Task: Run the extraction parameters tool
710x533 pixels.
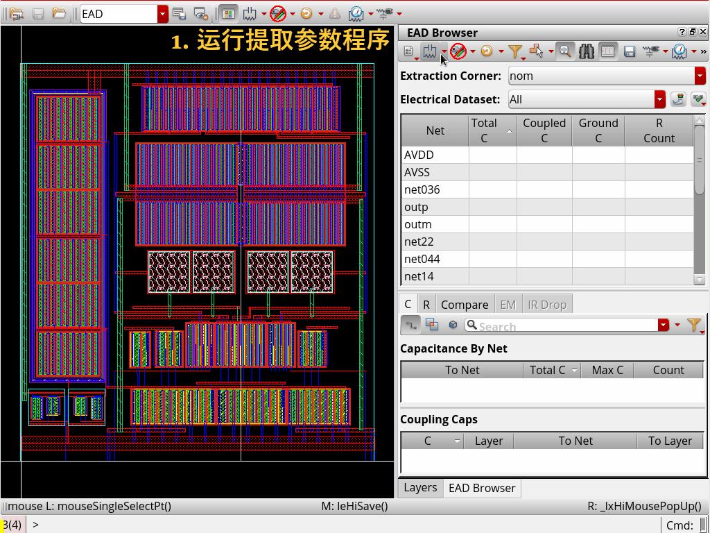Action: click(x=430, y=51)
